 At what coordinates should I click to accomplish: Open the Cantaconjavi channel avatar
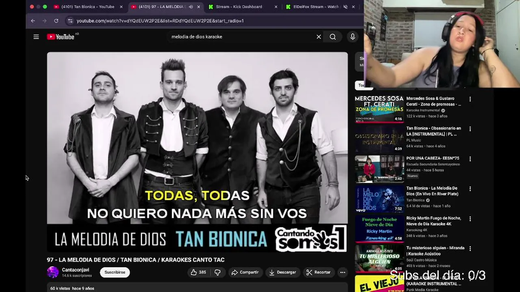point(53,272)
